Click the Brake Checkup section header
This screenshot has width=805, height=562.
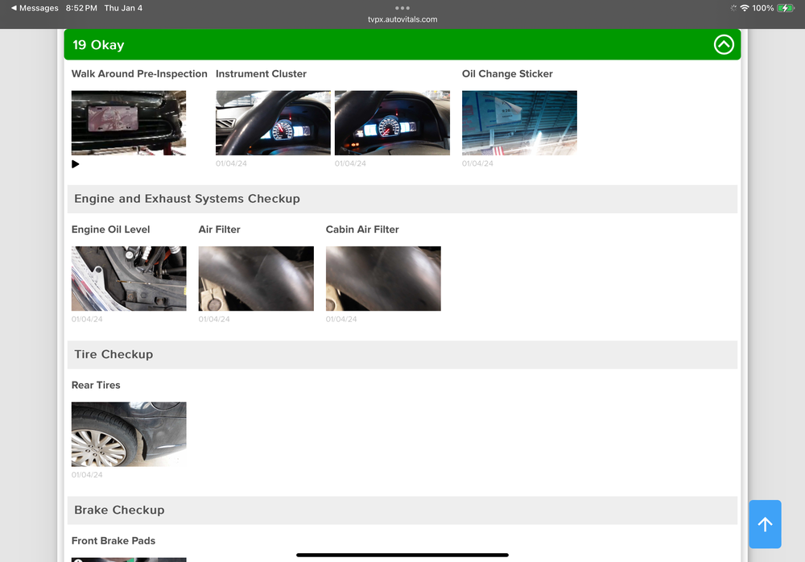(x=119, y=510)
